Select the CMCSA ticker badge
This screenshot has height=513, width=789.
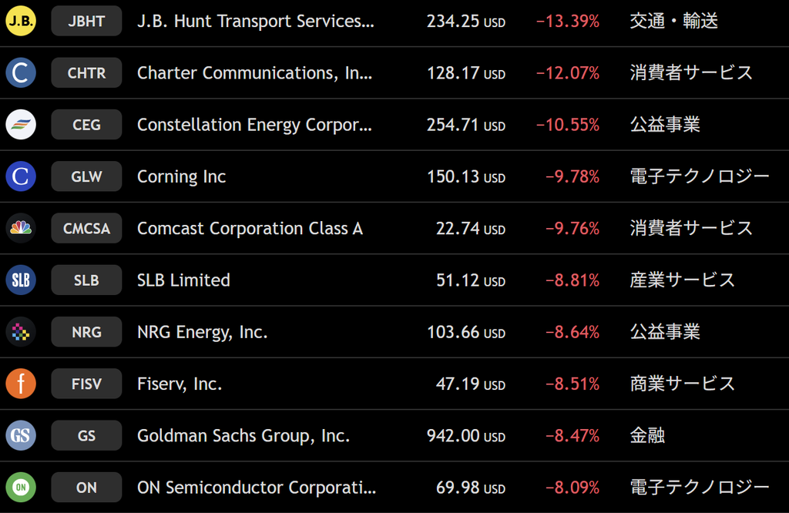click(86, 228)
